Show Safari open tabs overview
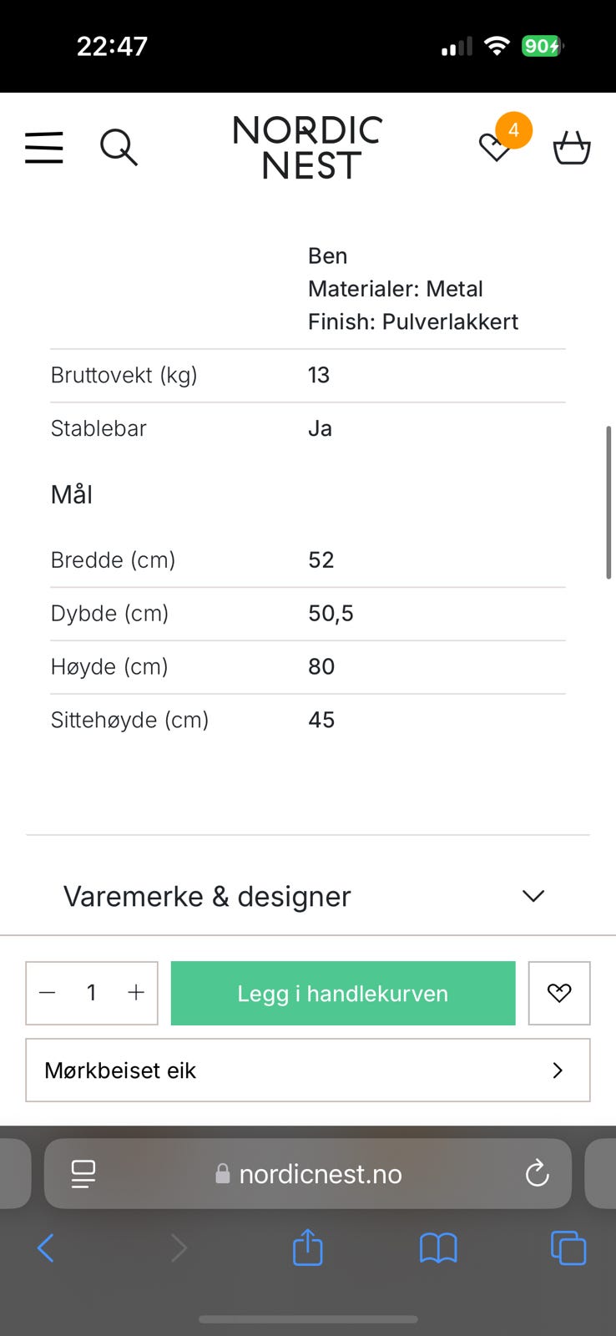This screenshot has width=616, height=1336. pyautogui.click(x=568, y=1248)
